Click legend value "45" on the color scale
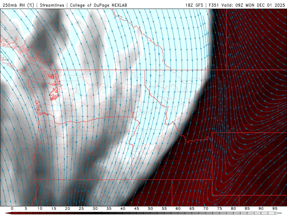This screenshot has height=215, width=287. pyautogui.click(x=137, y=209)
